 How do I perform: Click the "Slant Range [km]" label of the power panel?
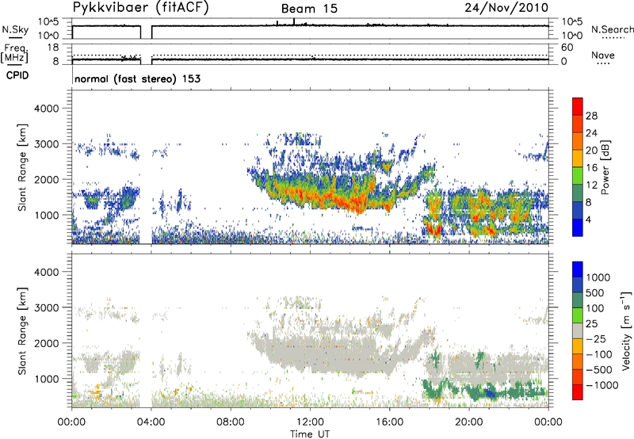(22, 167)
